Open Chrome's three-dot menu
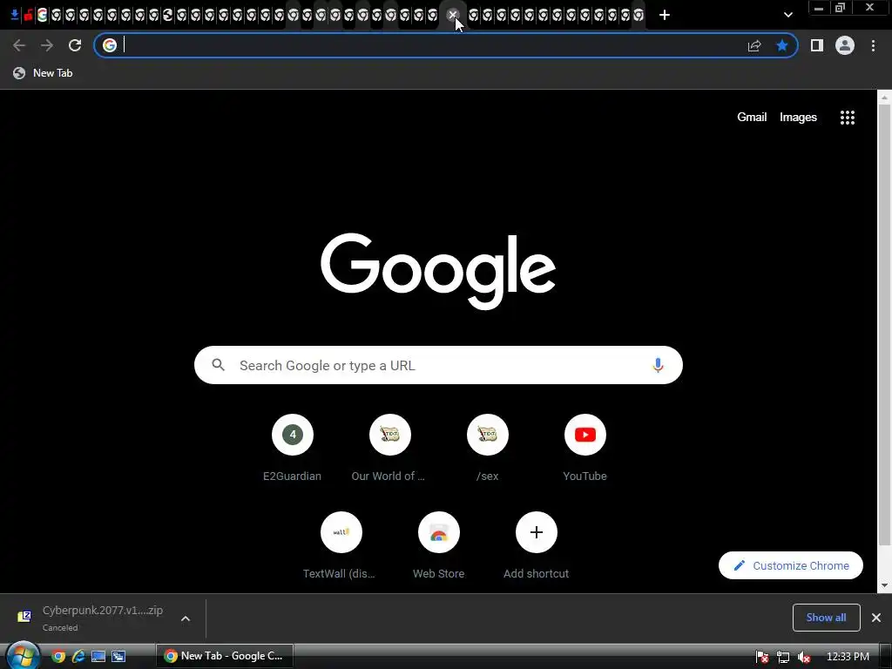The image size is (892, 669). (x=873, y=45)
